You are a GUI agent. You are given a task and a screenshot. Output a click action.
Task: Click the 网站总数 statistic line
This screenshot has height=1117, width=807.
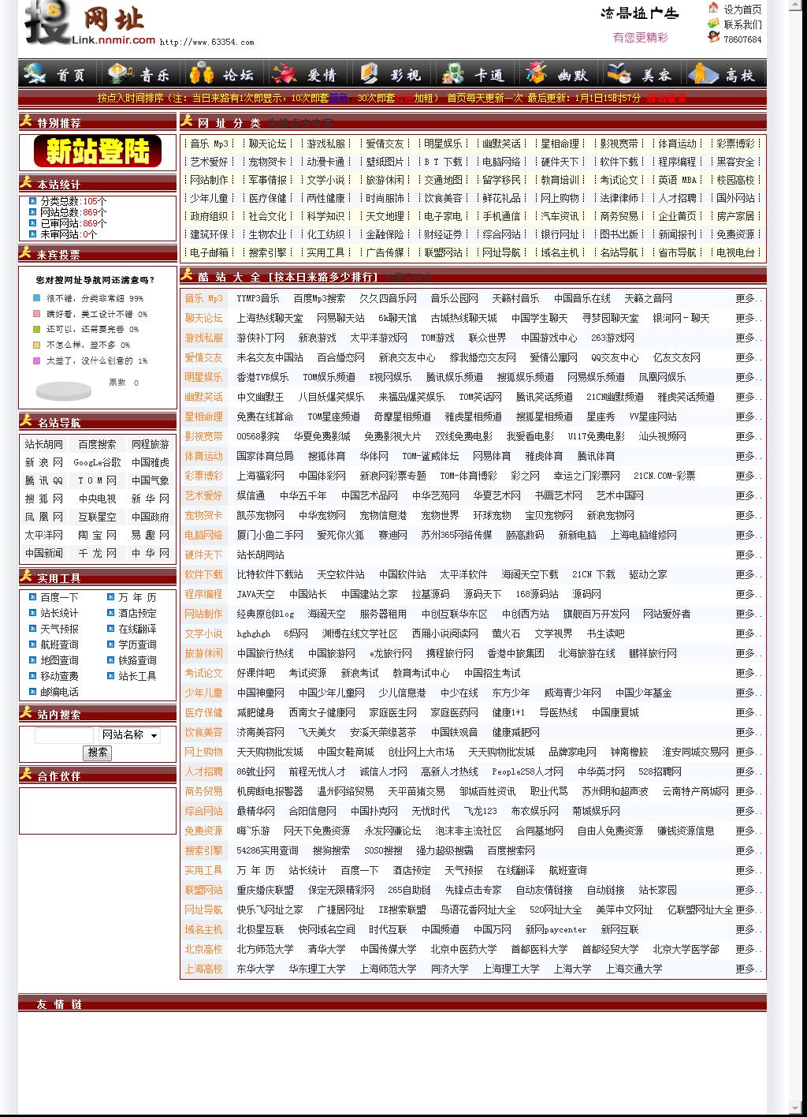pos(73,212)
